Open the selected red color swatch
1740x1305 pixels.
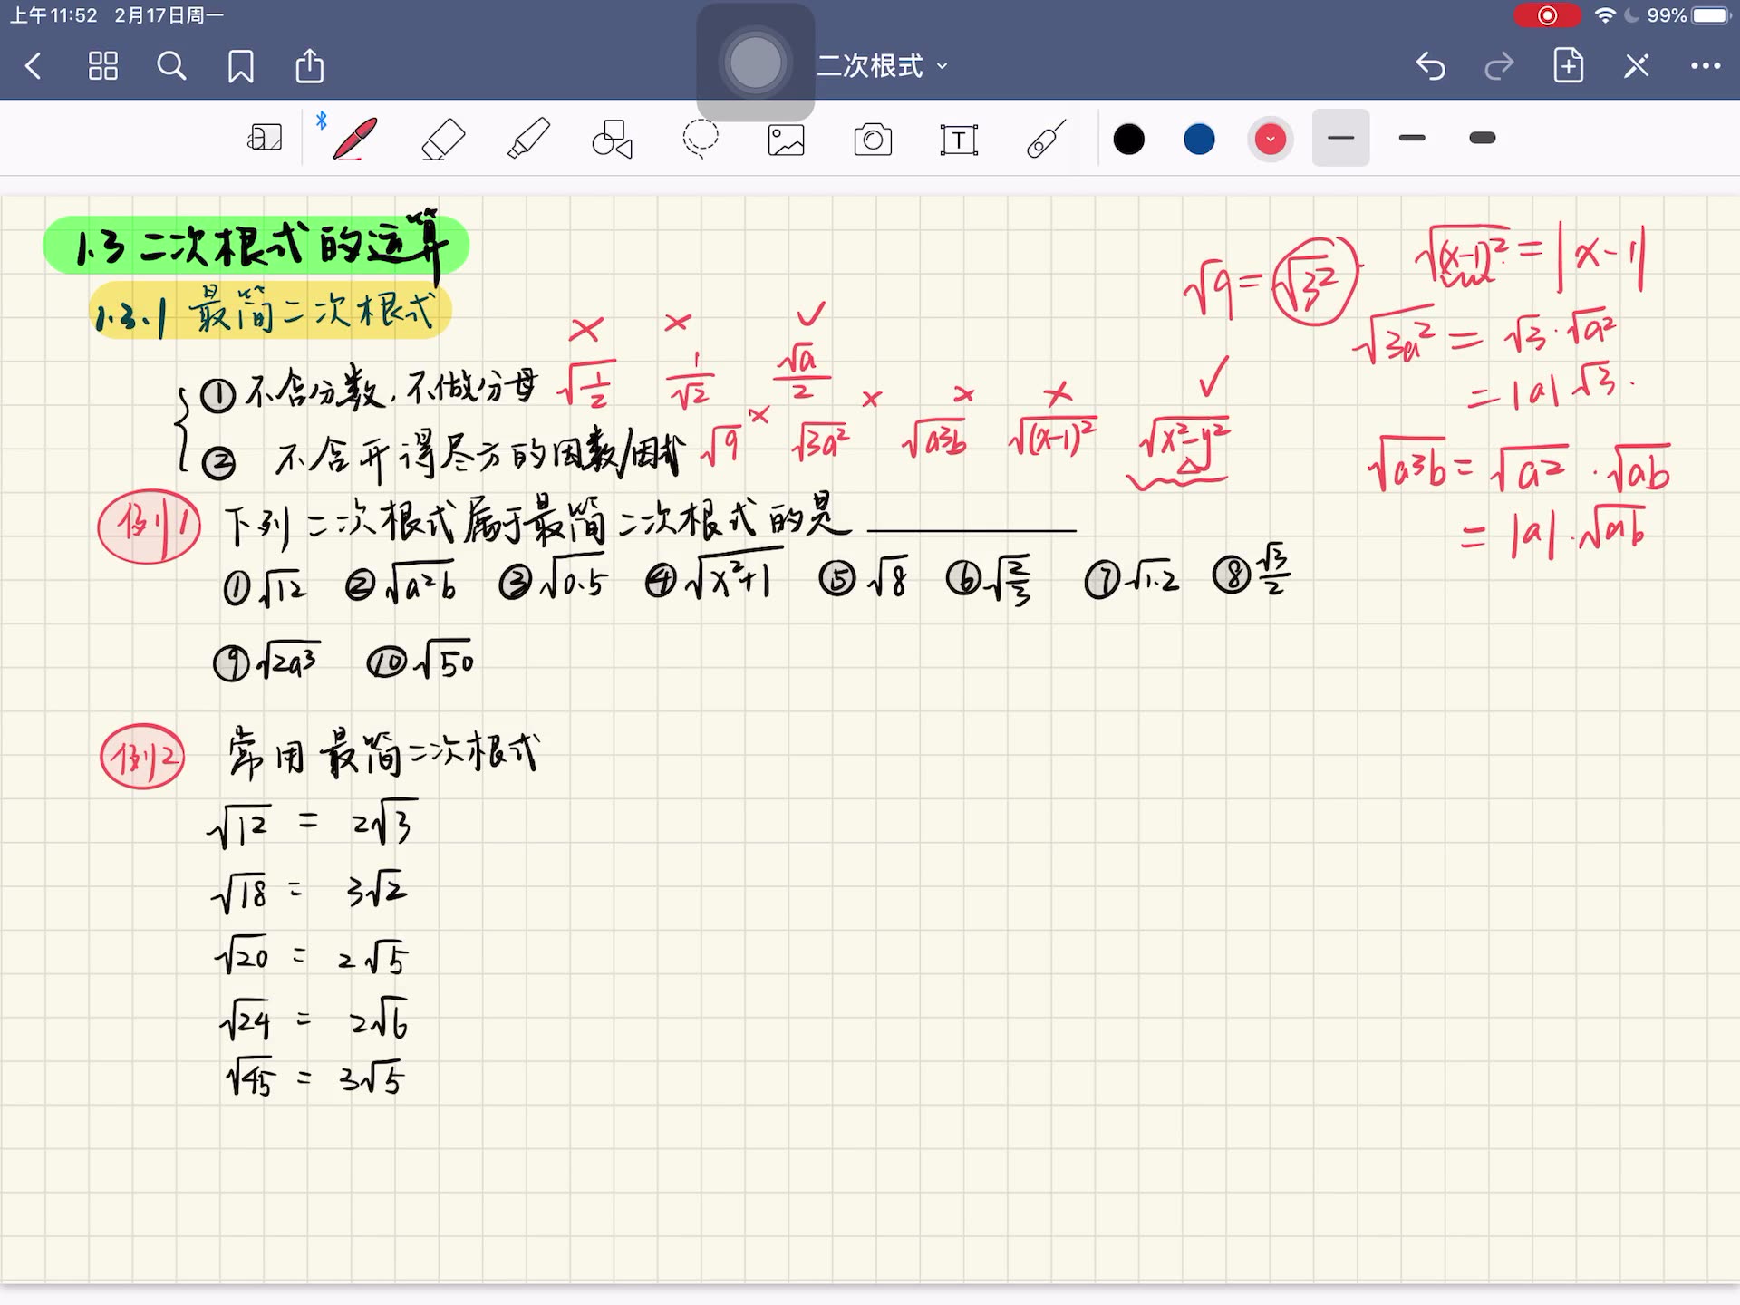pos(1270,140)
